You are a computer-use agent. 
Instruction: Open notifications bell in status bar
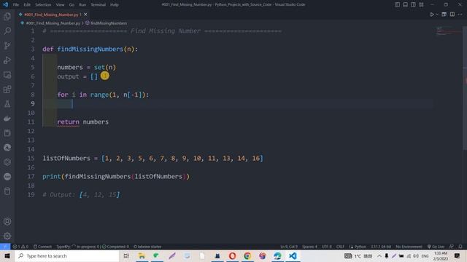460,247
